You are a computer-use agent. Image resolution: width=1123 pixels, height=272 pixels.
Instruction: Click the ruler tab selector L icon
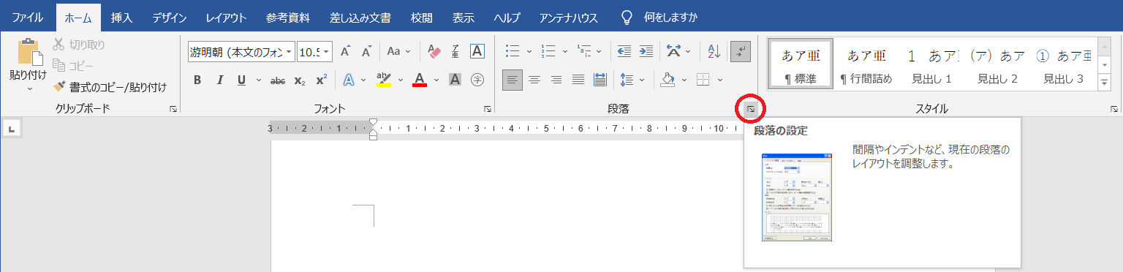[12, 129]
